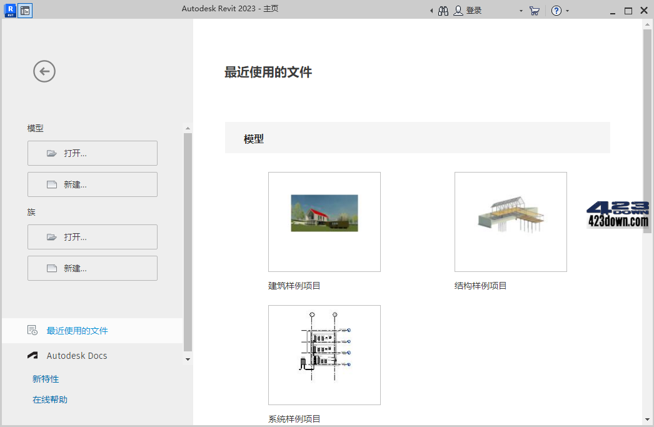
Task: Open the 在线帮助 link
Action: pyautogui.click(x=50, y=399)
